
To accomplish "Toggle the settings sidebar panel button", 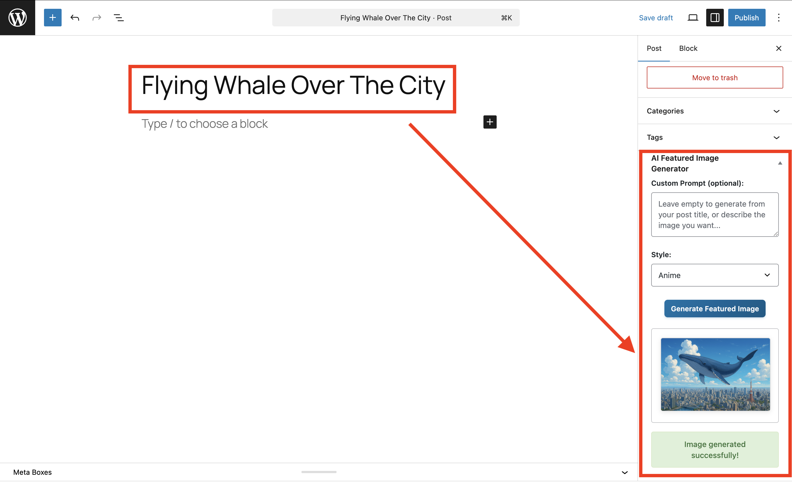I will click(x=714, y=18).
